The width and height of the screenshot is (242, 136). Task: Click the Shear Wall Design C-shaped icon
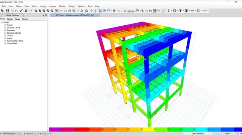point(198,11)
